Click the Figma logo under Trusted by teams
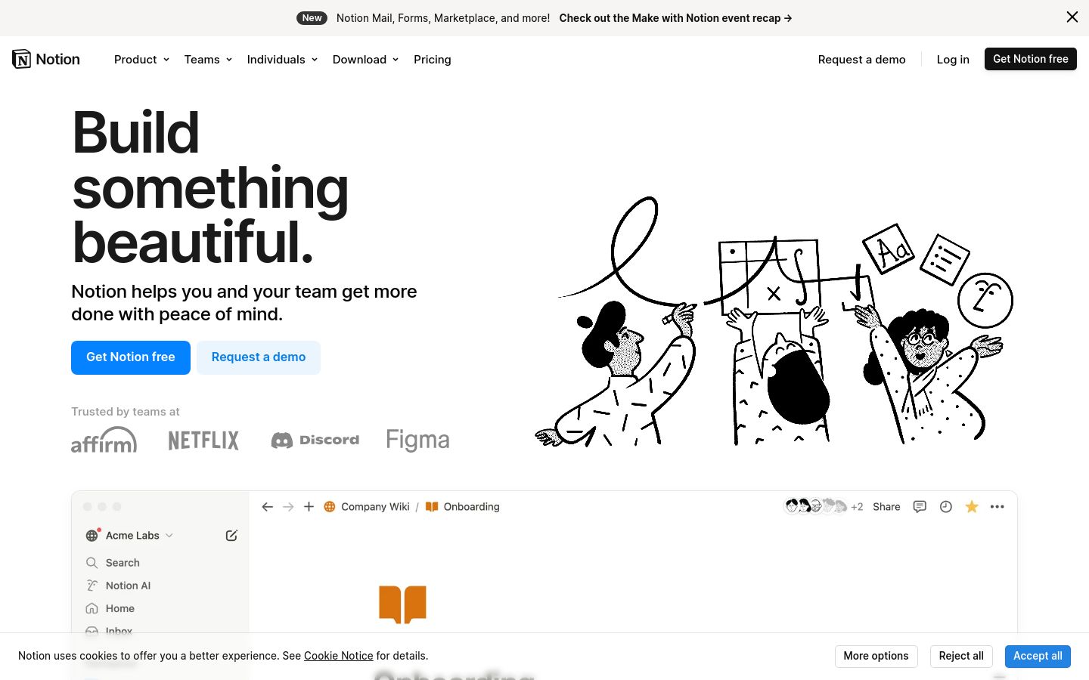Viewport: 1089px width, 680px height. pyautogui.click(x=417, y=440)
